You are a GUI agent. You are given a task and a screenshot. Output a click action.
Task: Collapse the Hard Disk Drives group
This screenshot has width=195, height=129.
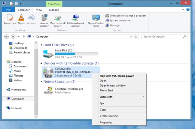click(41, 45)
